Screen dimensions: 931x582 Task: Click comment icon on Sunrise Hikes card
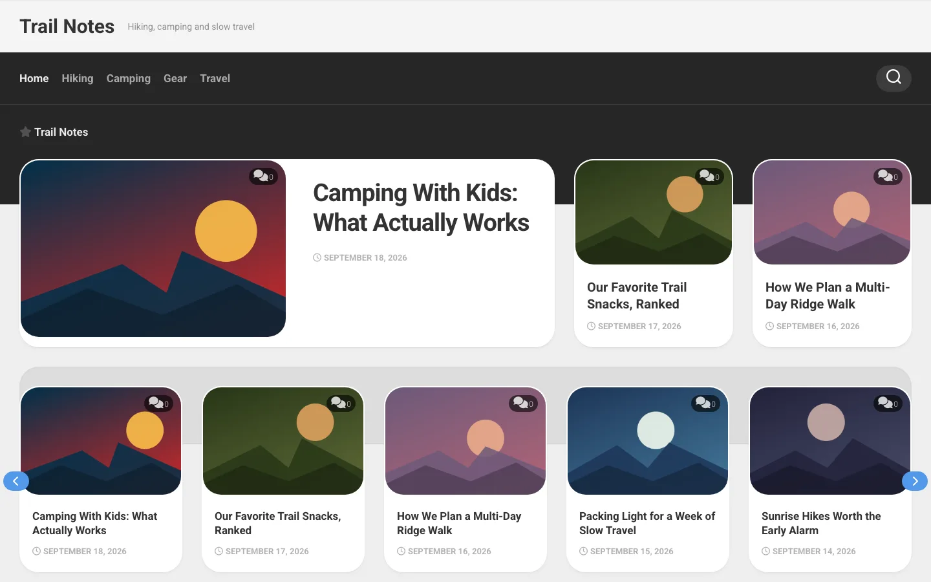888,404
